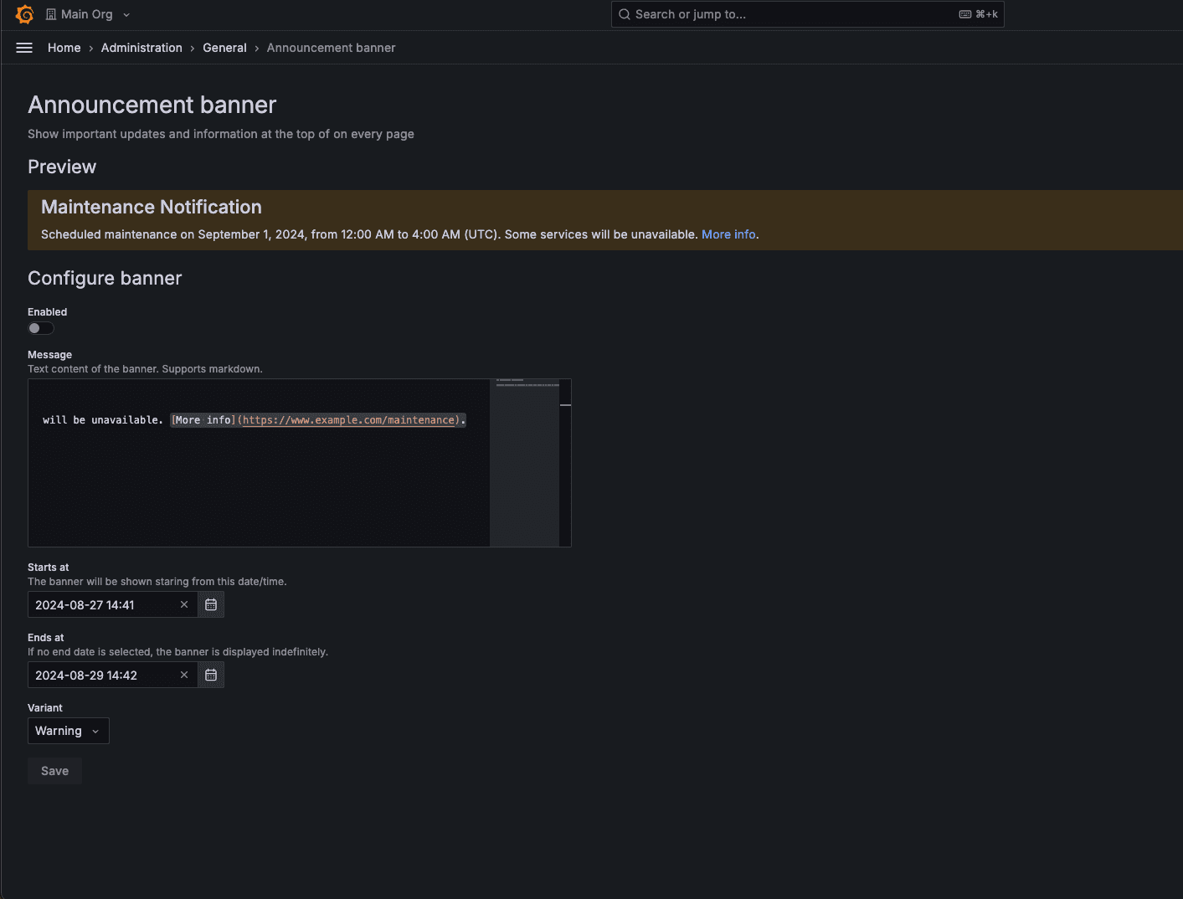
Task: Navigate to Administration via breadcrumb
Action: pyautogui.click(x=141, y=48)
